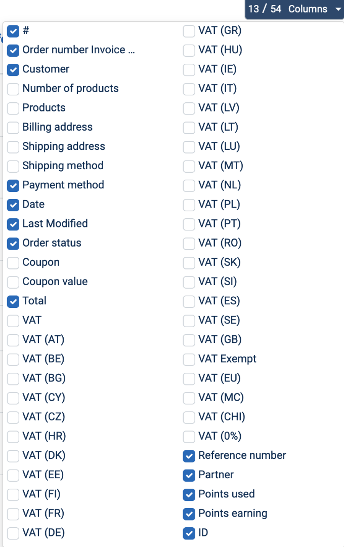Enable the VAT Exempt column
344x547 pixels.
point(189,359)
